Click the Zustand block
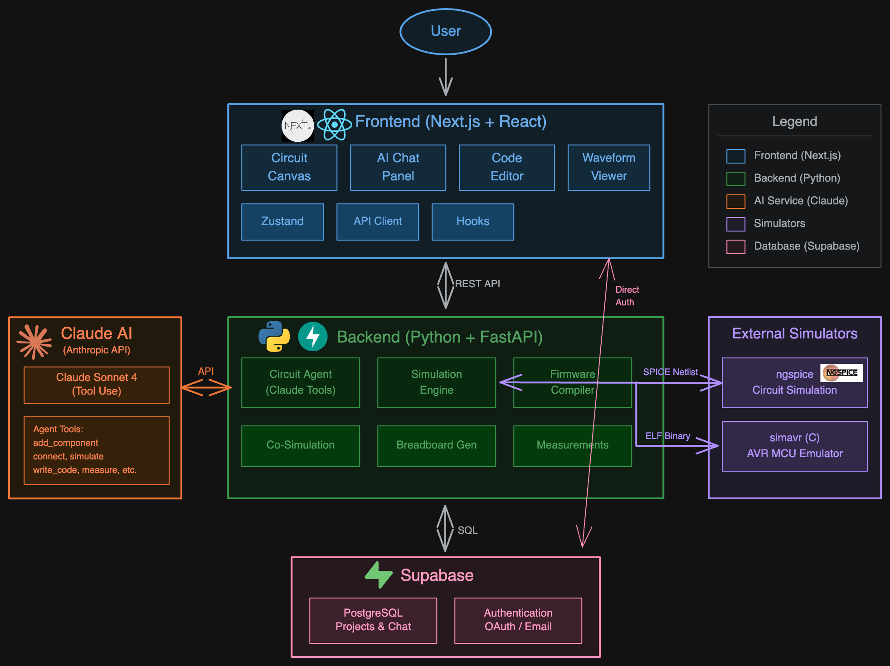The image size is (890, 666). (282, 222)
